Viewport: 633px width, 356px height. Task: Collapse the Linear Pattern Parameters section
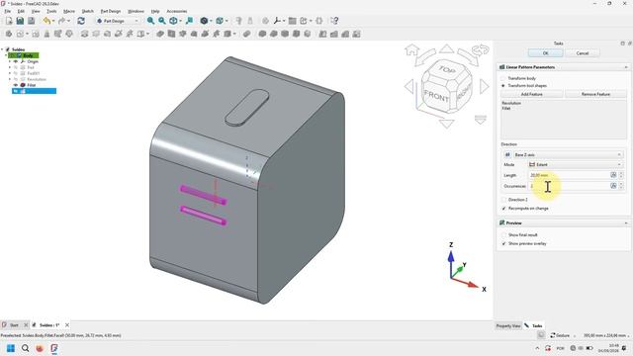click(626, 67)
